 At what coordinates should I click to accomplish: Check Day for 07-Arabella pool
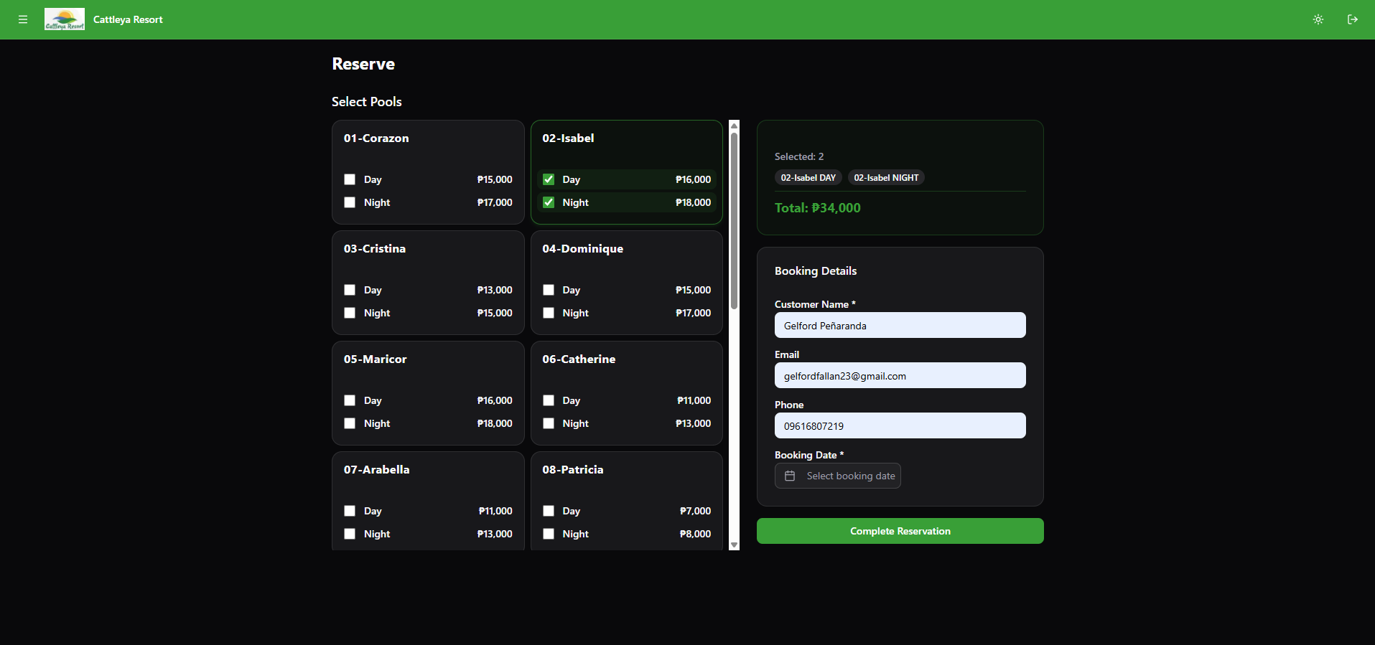click(350, 511)
